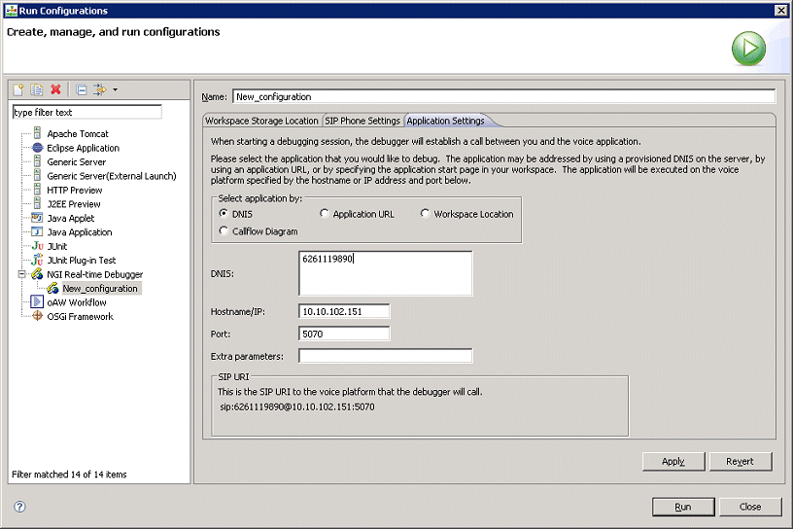Click the Hostname/IP input field
The width and height of the screenshot is (793, 529).
pyautogui.click(x=344, y=311)
